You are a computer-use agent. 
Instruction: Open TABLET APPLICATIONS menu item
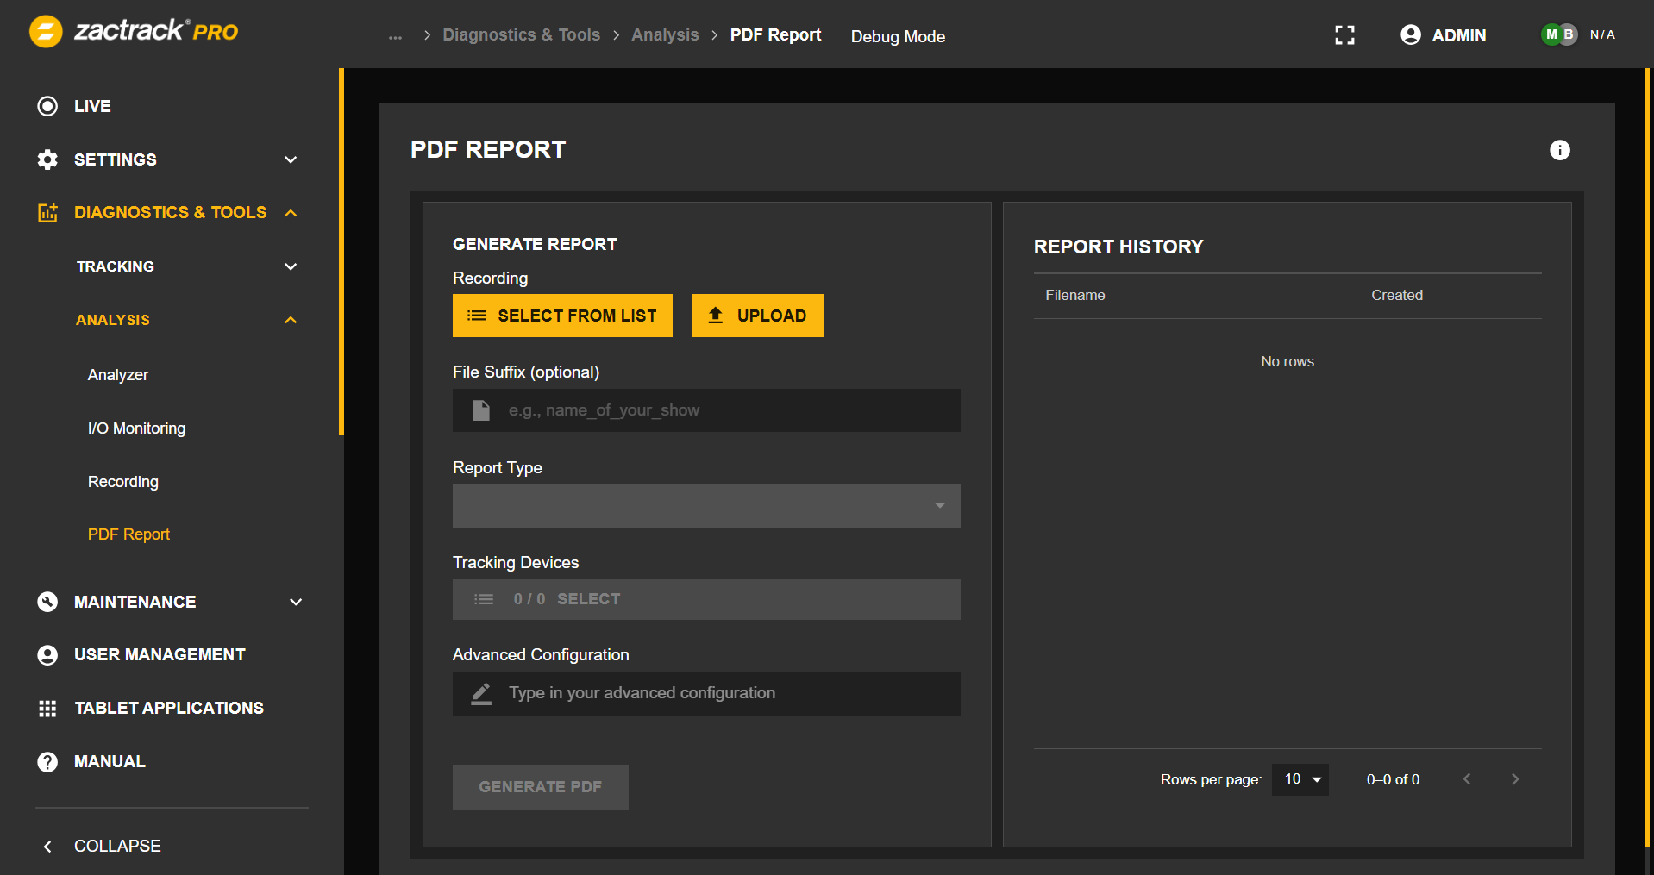(169, 709)
